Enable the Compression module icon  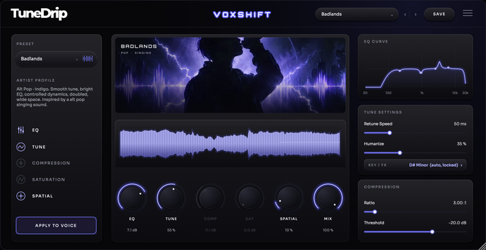(x=21, y=163)
